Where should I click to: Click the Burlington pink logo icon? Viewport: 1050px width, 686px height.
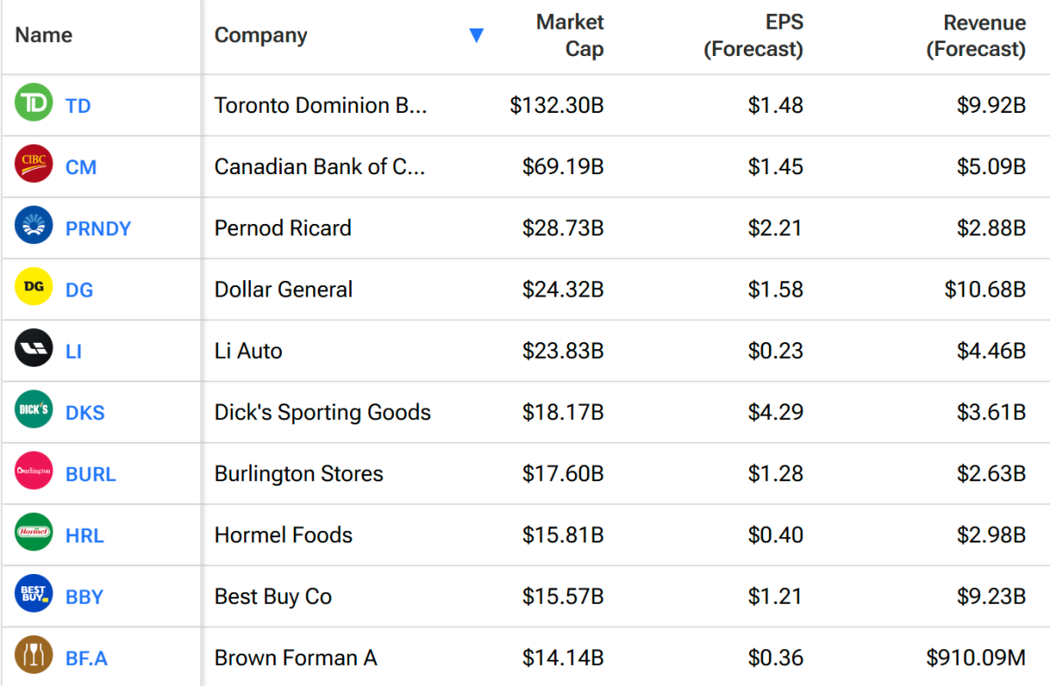[34, 472]
